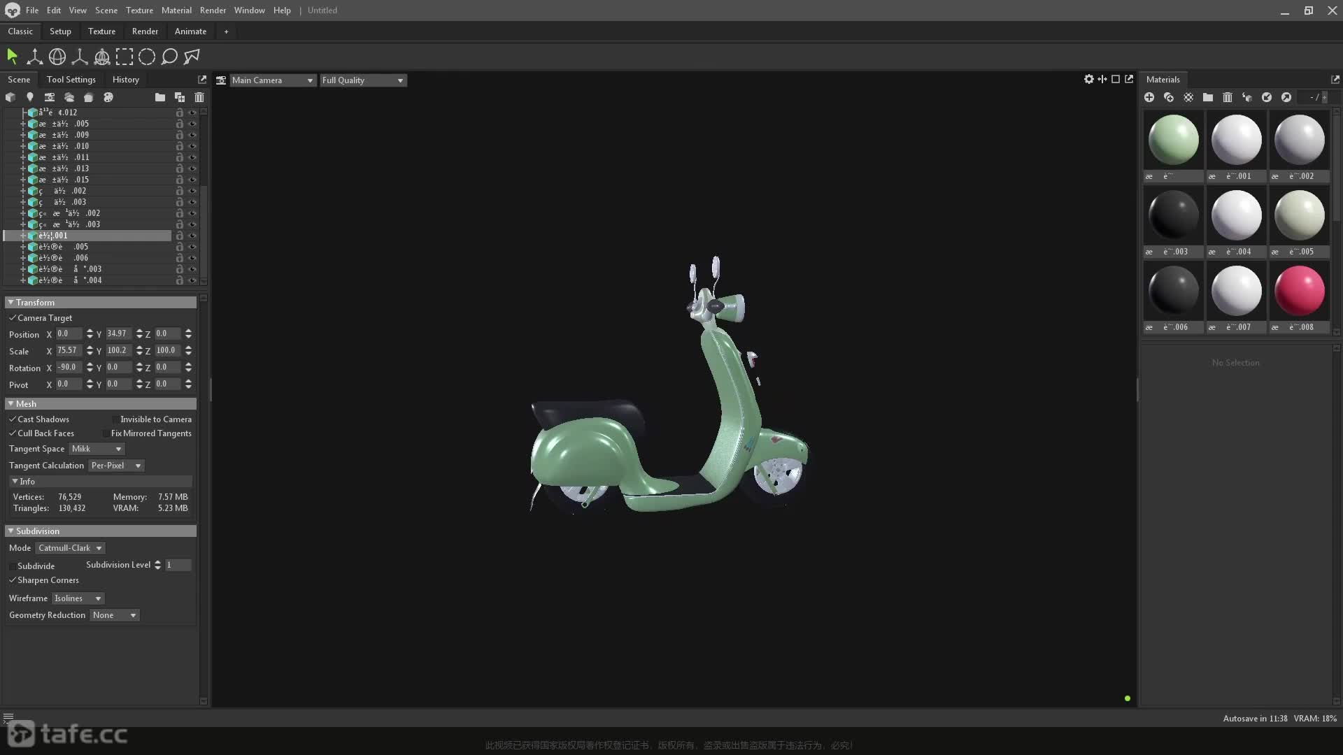Enable Fix Mirrored Tangents checkbox

pyautogui.click(x=106, y=433)
